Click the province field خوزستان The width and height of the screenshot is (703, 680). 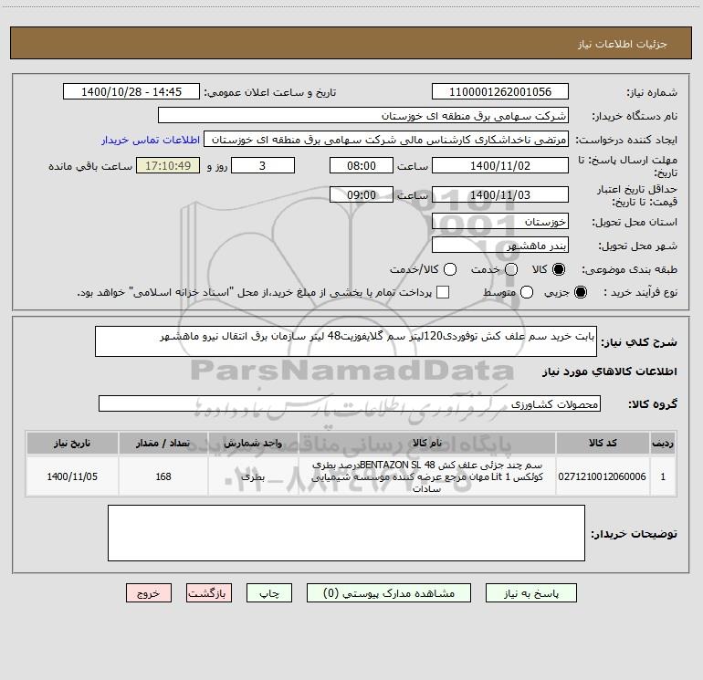(x=500, y=222)
